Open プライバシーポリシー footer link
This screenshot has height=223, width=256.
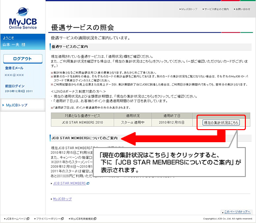point(48,219)
